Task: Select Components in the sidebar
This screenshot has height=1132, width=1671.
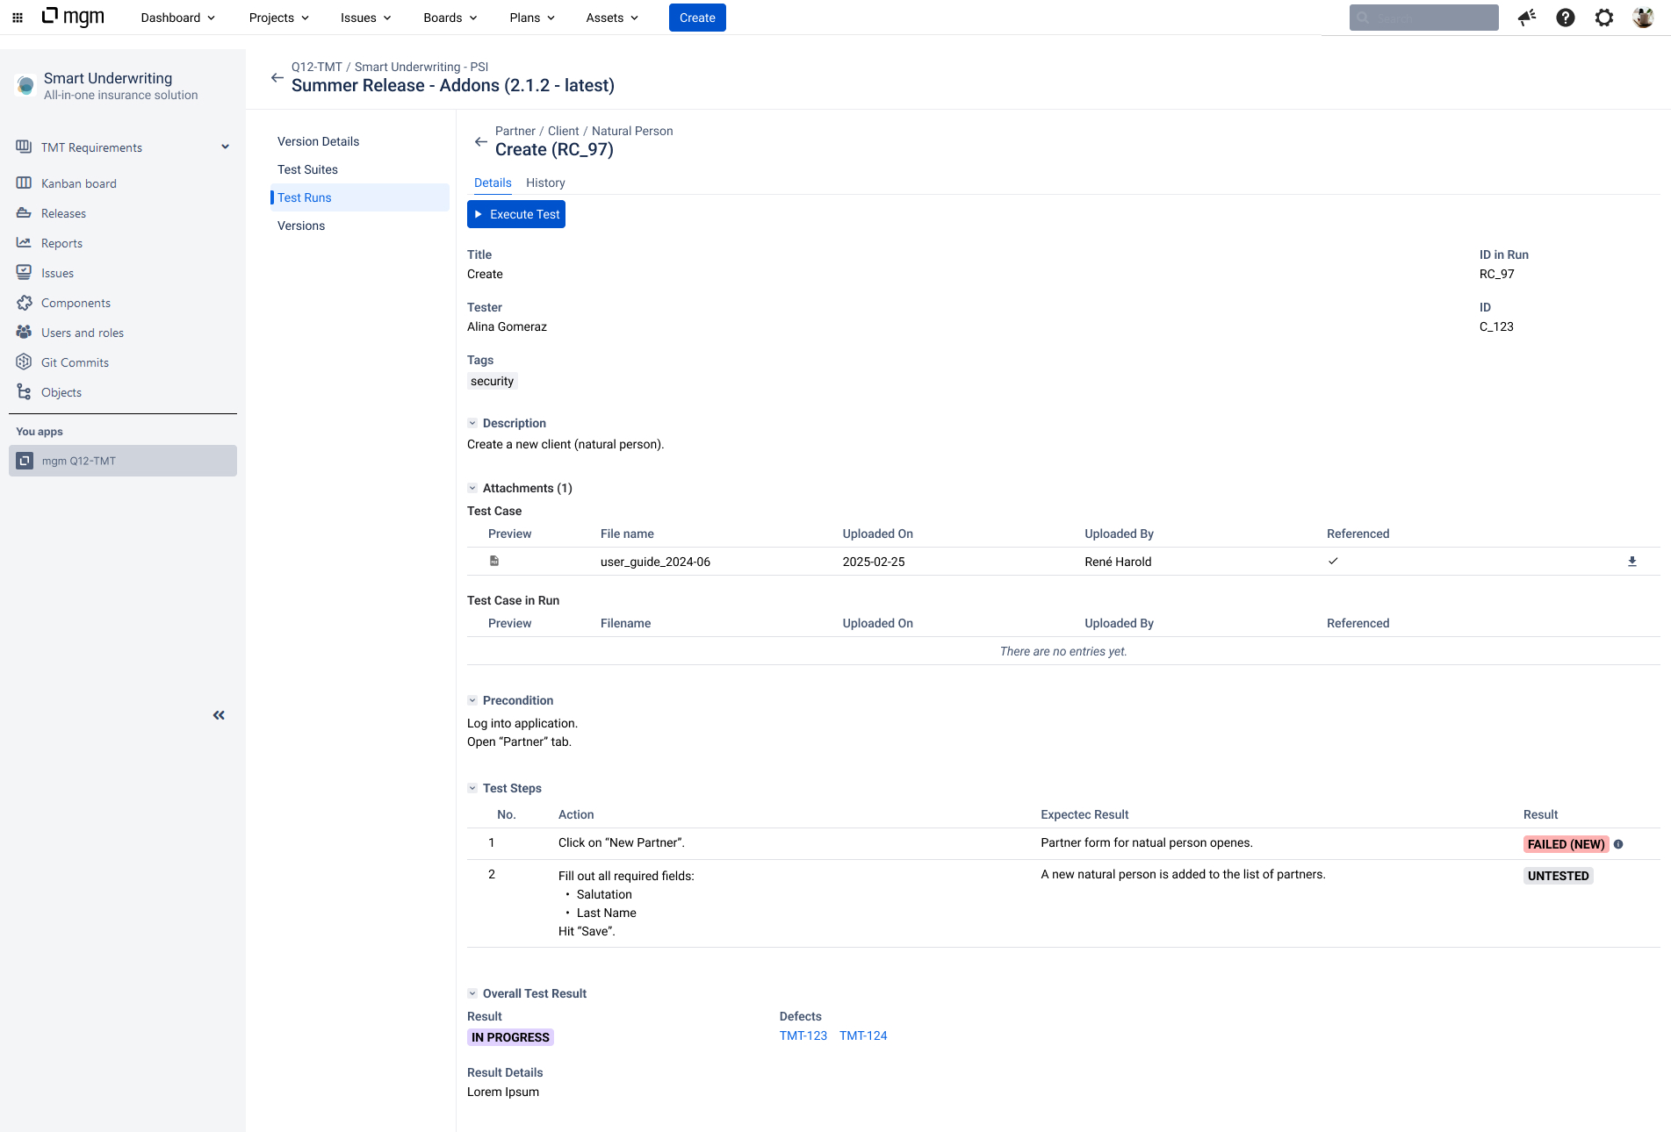Action: coord(76,303)
